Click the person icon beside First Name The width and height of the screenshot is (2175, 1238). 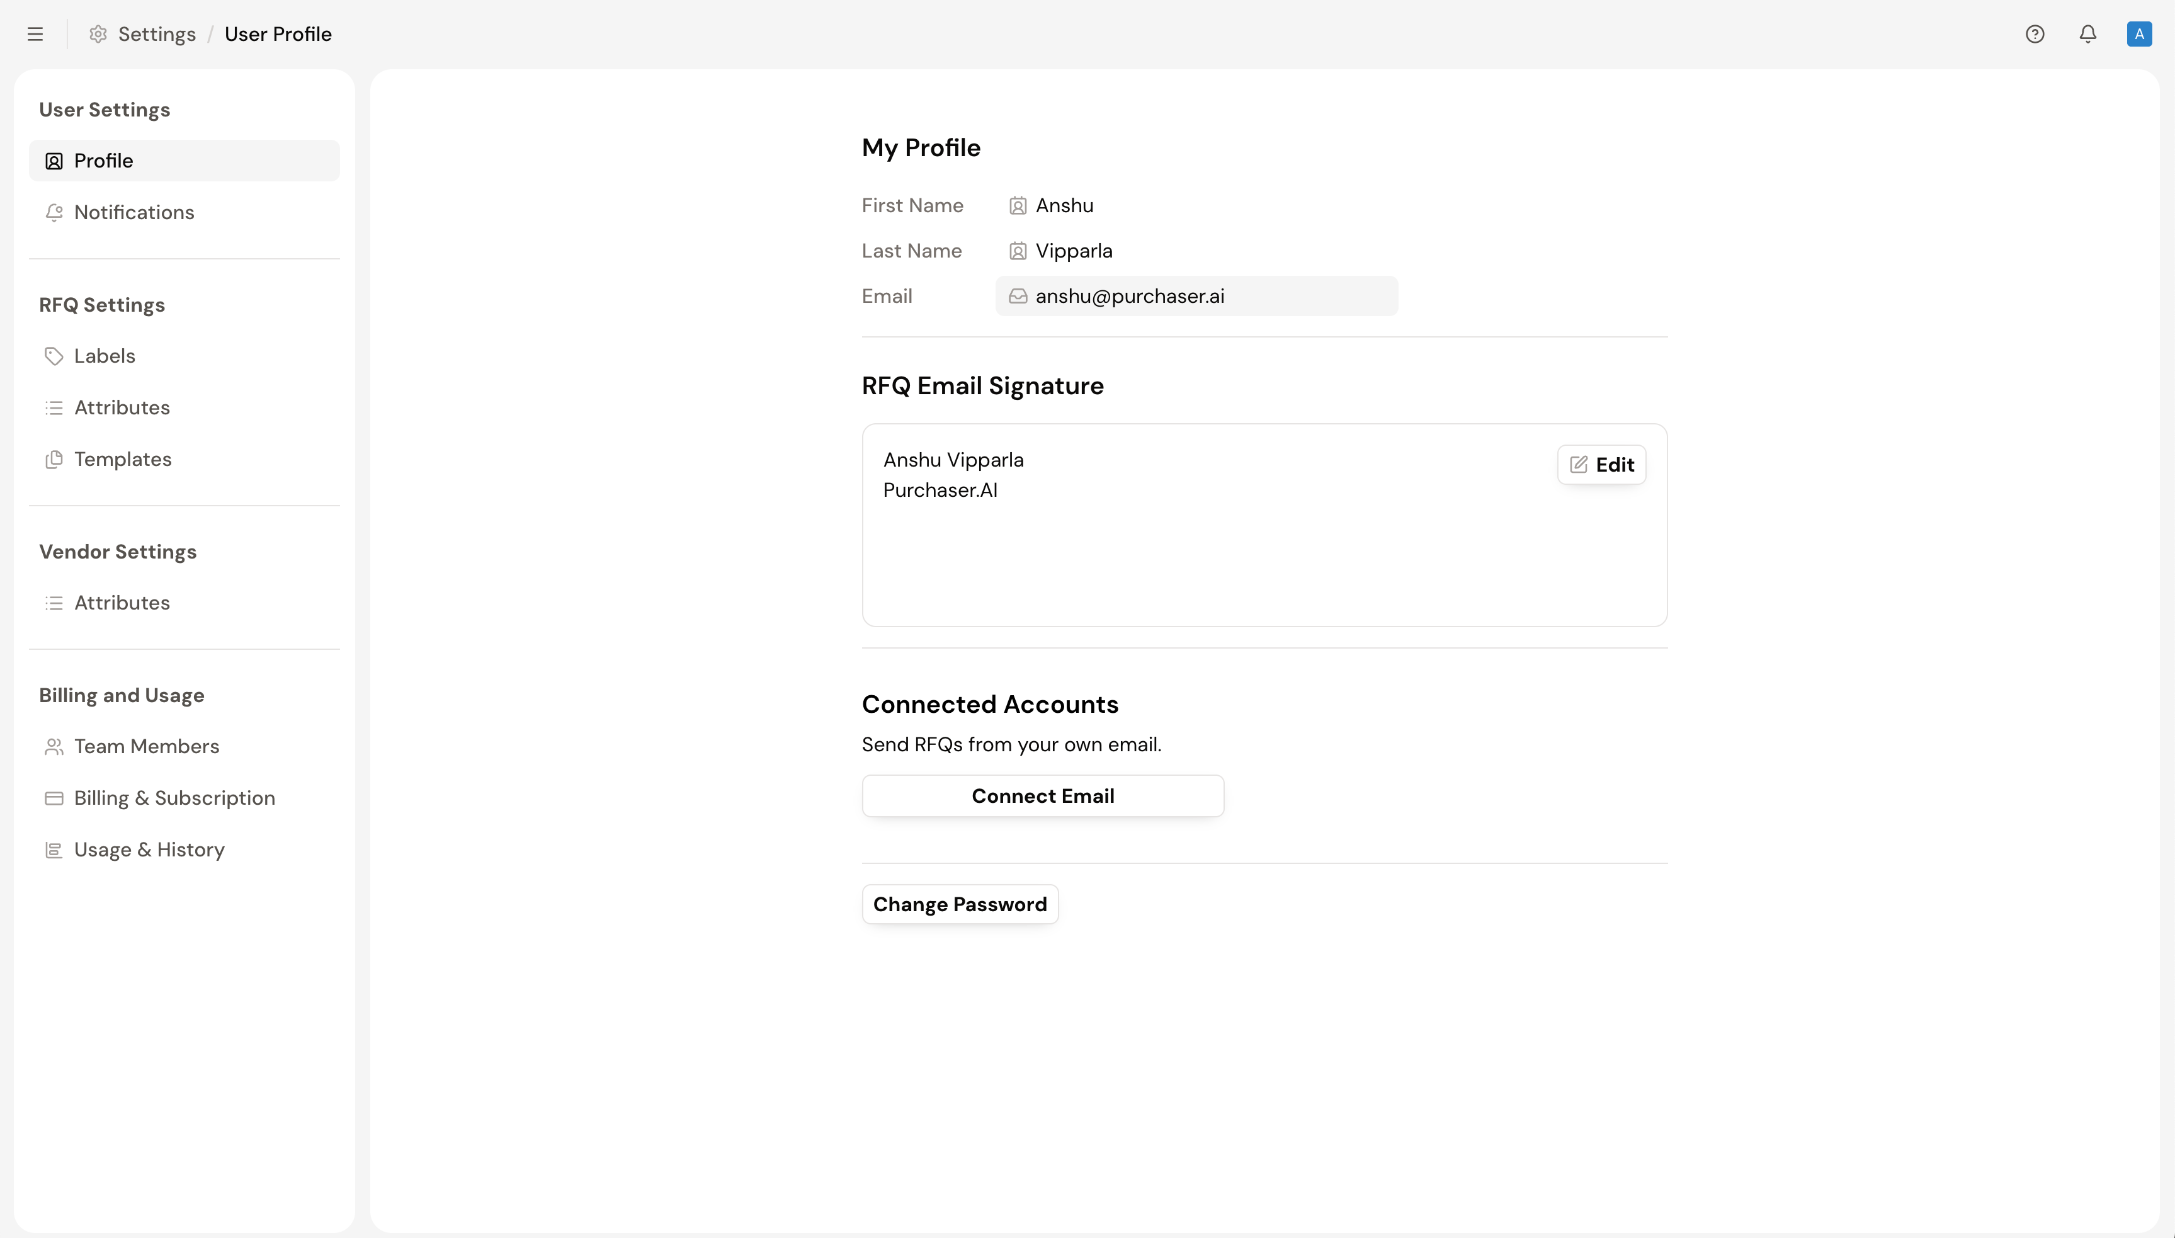(1017, 206)
